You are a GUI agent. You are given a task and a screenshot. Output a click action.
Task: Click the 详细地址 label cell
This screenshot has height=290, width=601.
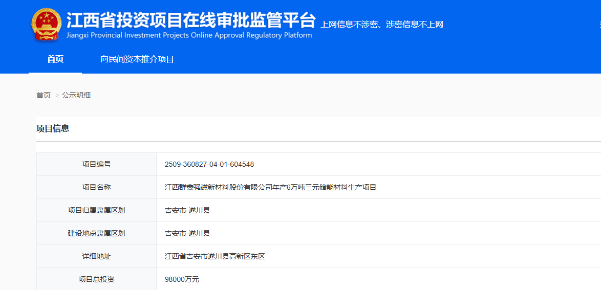96,256
